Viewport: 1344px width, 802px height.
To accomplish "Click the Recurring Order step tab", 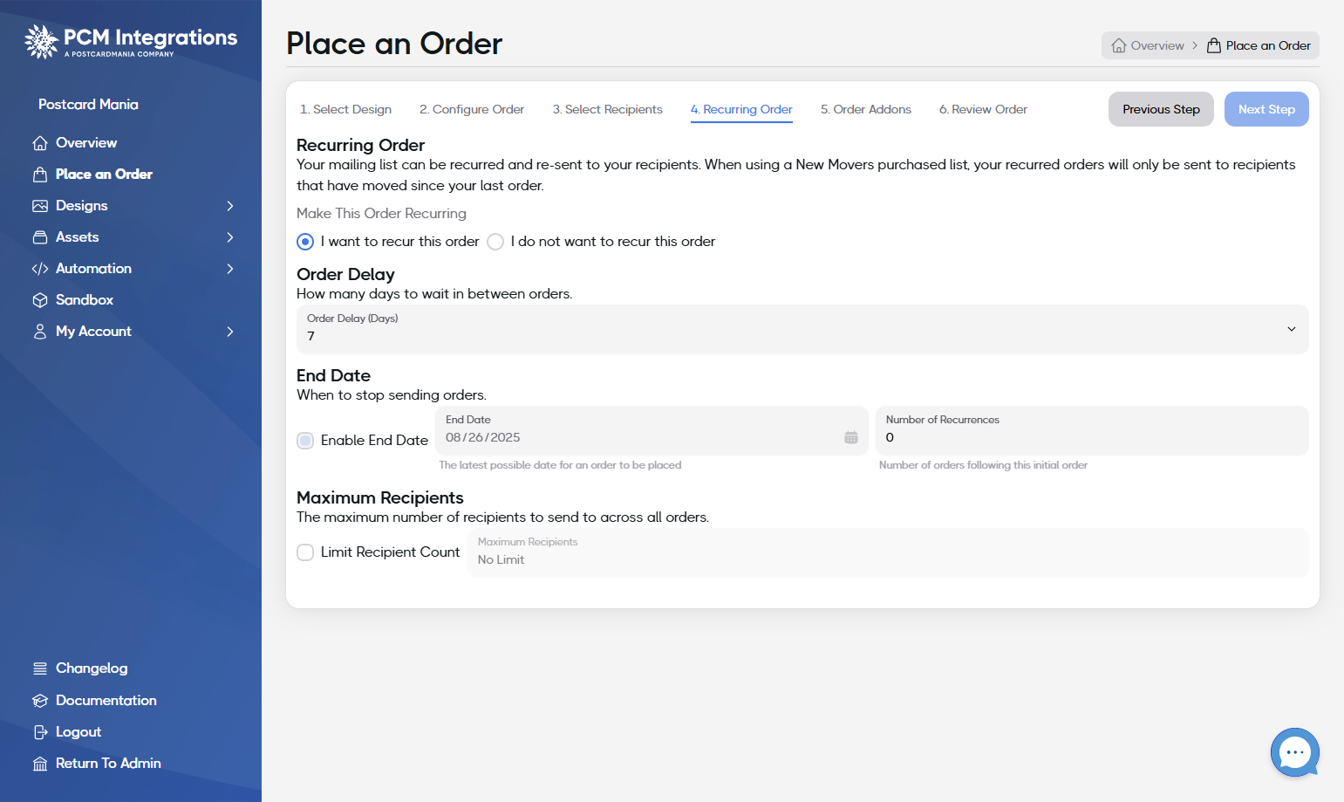I will (741, 109).
